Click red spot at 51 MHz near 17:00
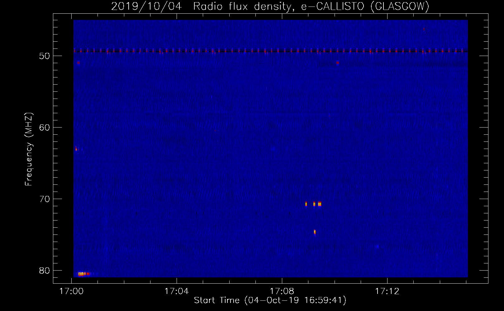Screen dimensions: 504x311 (x=78, y=63)
